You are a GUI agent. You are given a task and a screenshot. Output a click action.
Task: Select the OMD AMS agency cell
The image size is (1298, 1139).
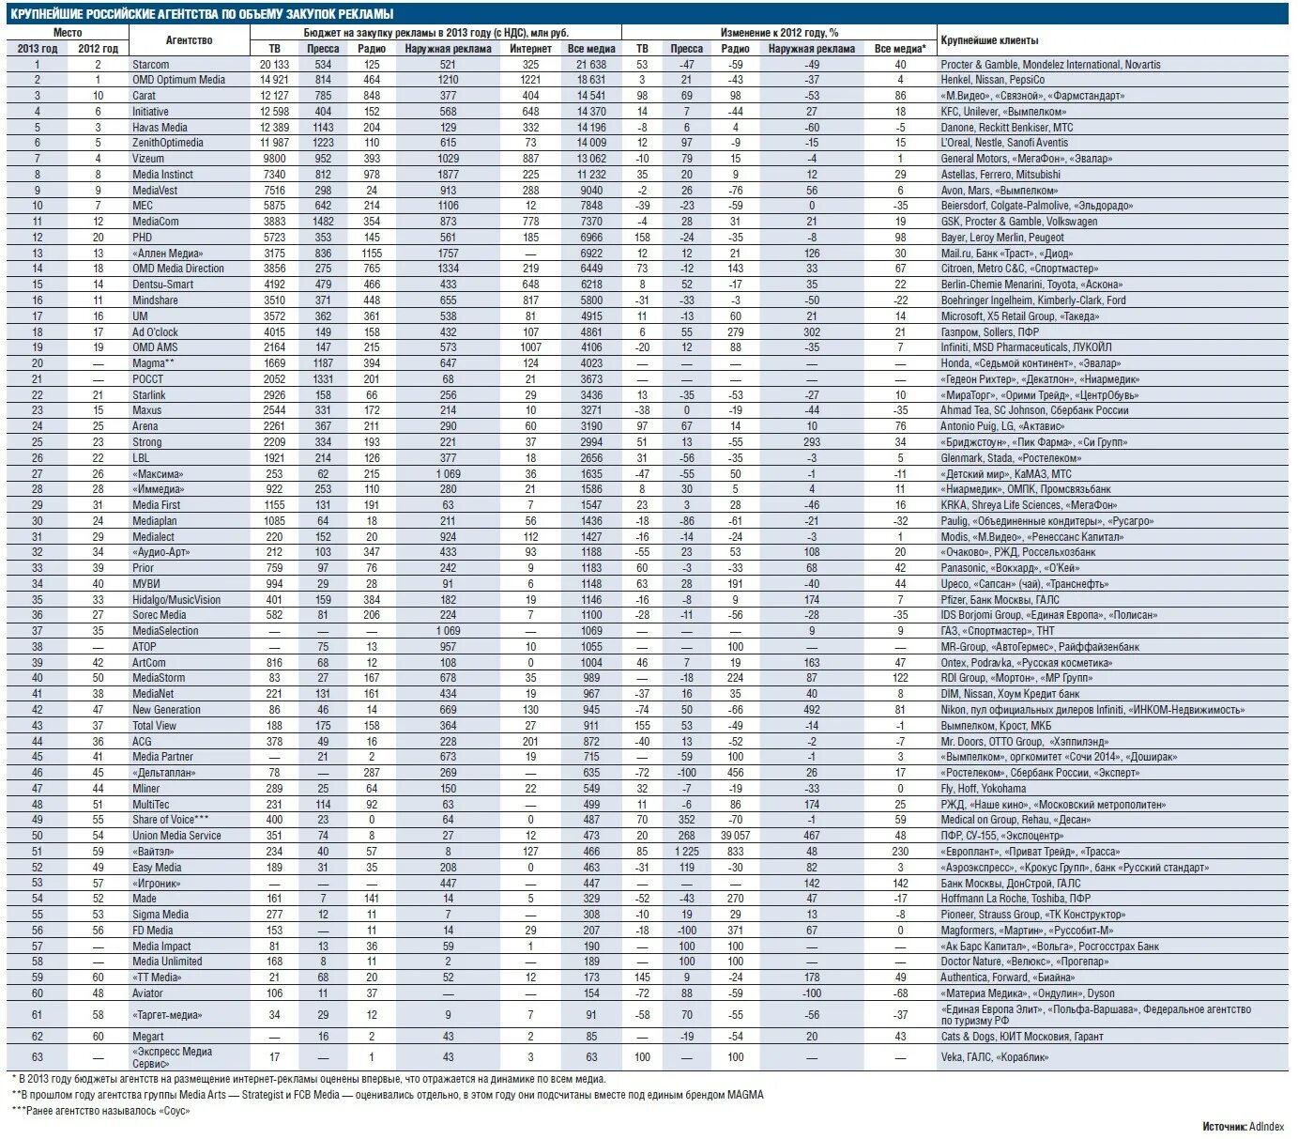pyautogui.click(x=155, y=347)
